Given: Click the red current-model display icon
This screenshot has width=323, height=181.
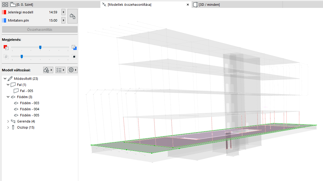Looking at the screenshot, I should (6, 48).
